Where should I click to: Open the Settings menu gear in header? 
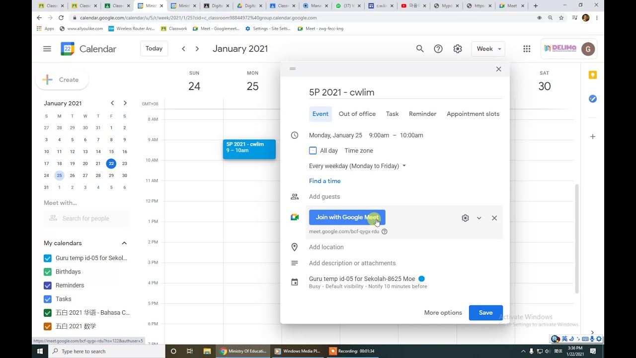(458, 49)
